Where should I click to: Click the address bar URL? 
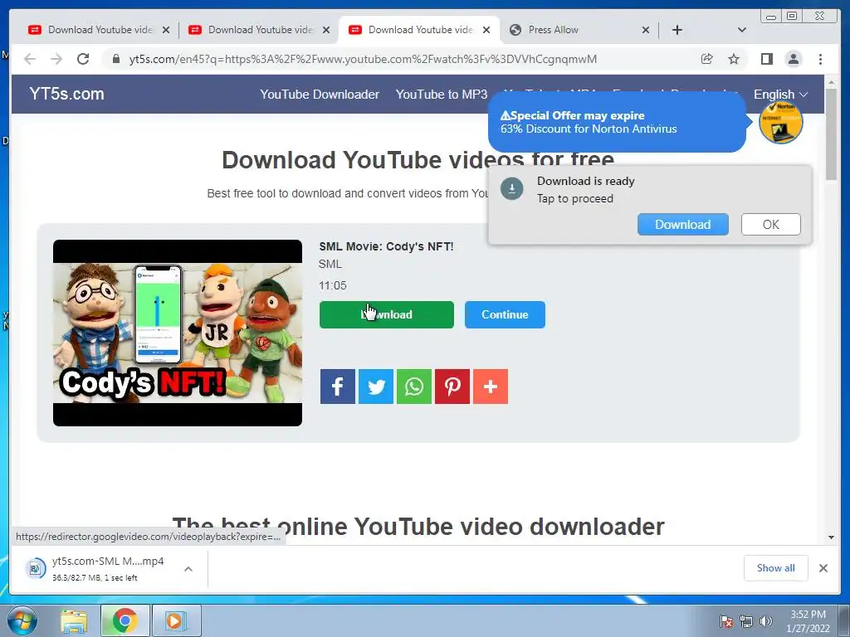tap(364, 59)
